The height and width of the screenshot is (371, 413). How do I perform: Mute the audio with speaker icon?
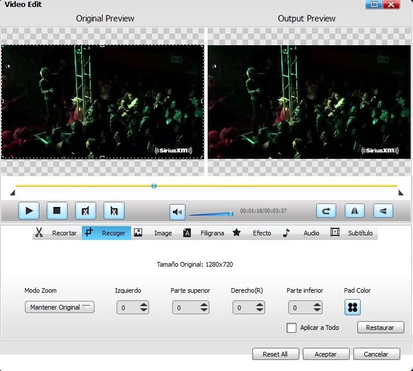(x=177, y=212)
